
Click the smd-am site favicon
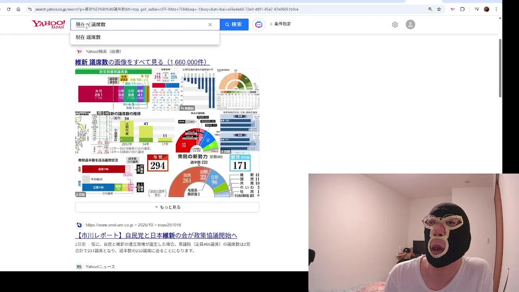[x=79, y=225]
